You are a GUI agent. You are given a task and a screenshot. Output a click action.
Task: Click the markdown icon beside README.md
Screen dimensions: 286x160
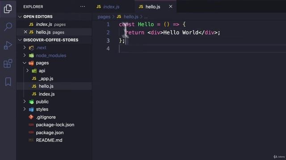pos(31,140)
